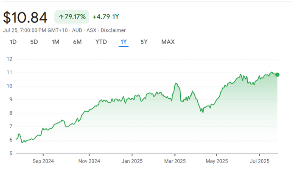Show the 1M price history
The image size is (292, 173).
[x=55, y=42]
